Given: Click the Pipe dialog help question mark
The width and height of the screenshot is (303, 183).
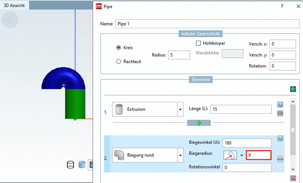Looking at the screenshot, I should [282, 6].
